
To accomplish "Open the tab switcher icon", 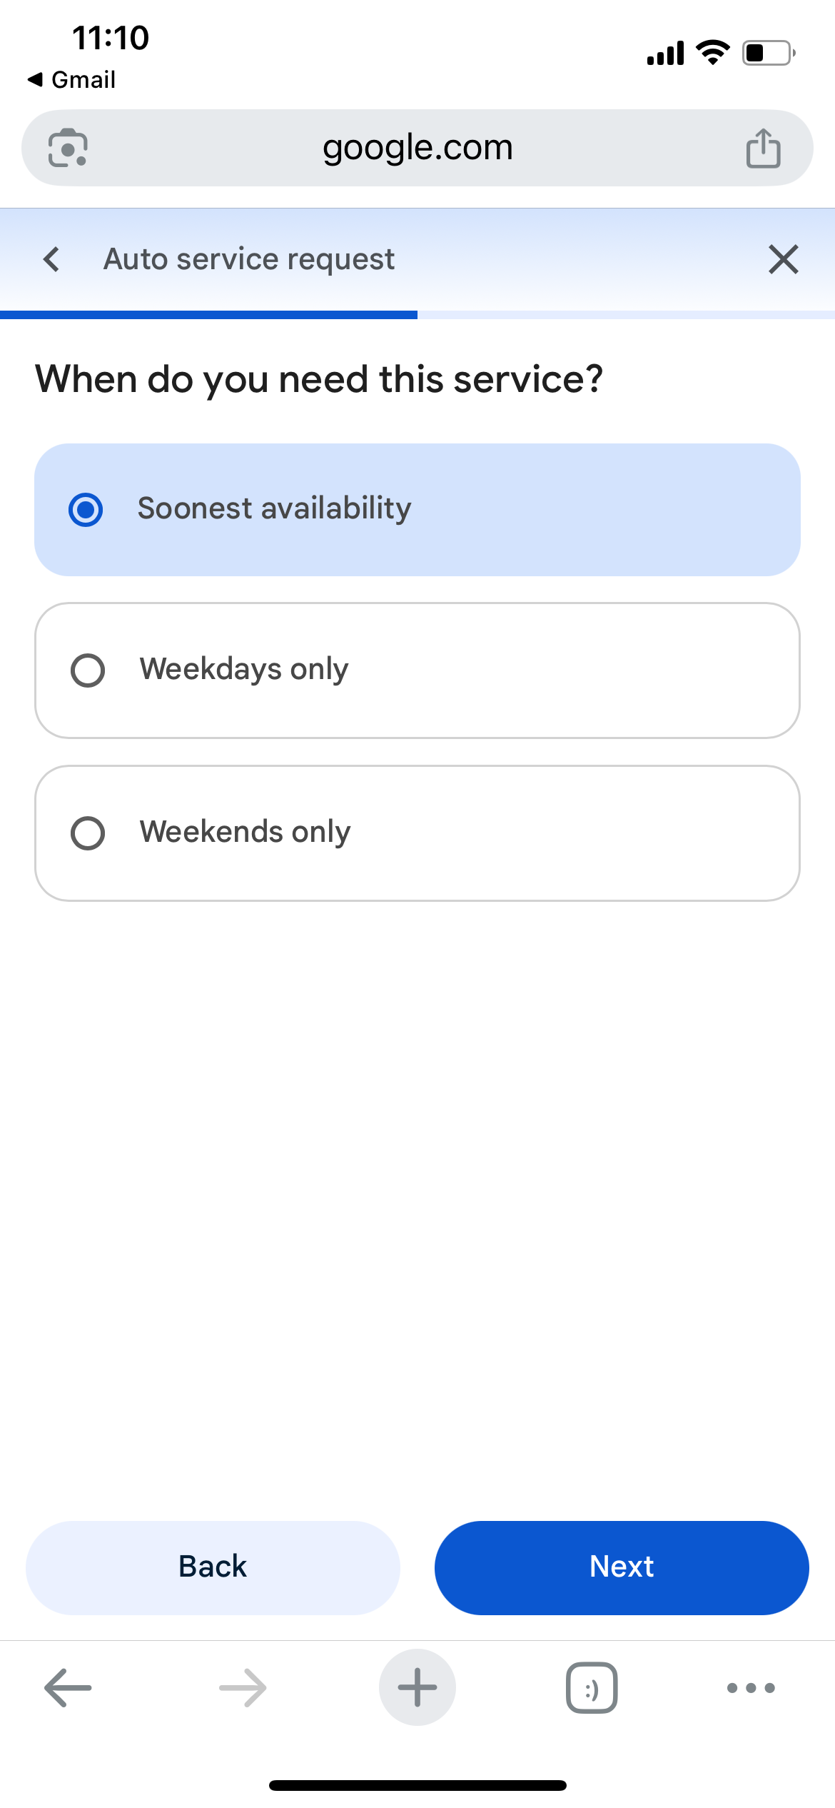I will pos(592,1687).
